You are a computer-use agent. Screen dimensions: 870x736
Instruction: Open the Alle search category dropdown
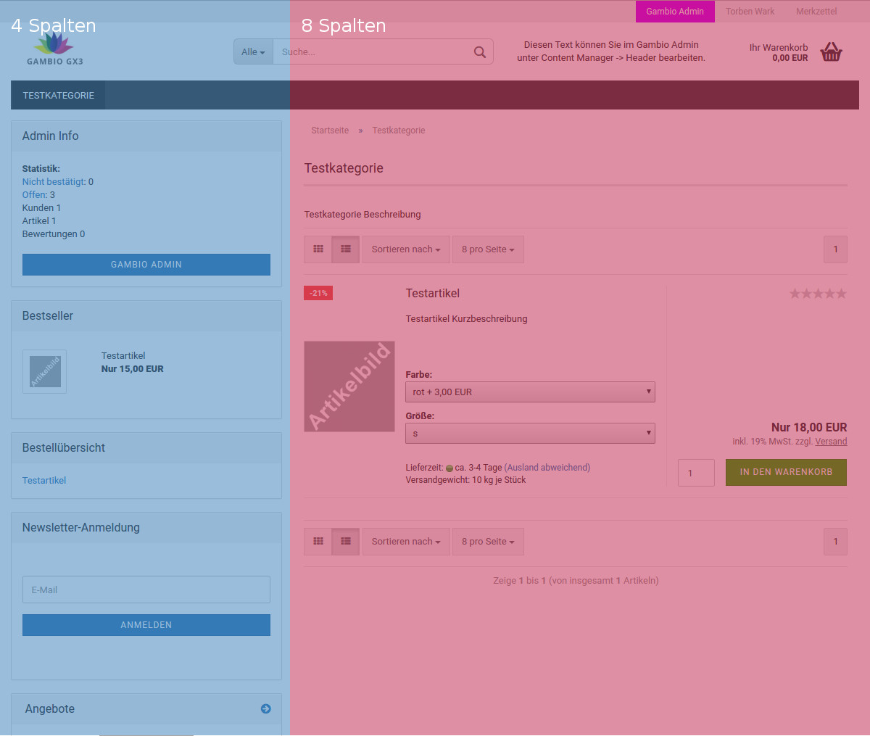253,52
